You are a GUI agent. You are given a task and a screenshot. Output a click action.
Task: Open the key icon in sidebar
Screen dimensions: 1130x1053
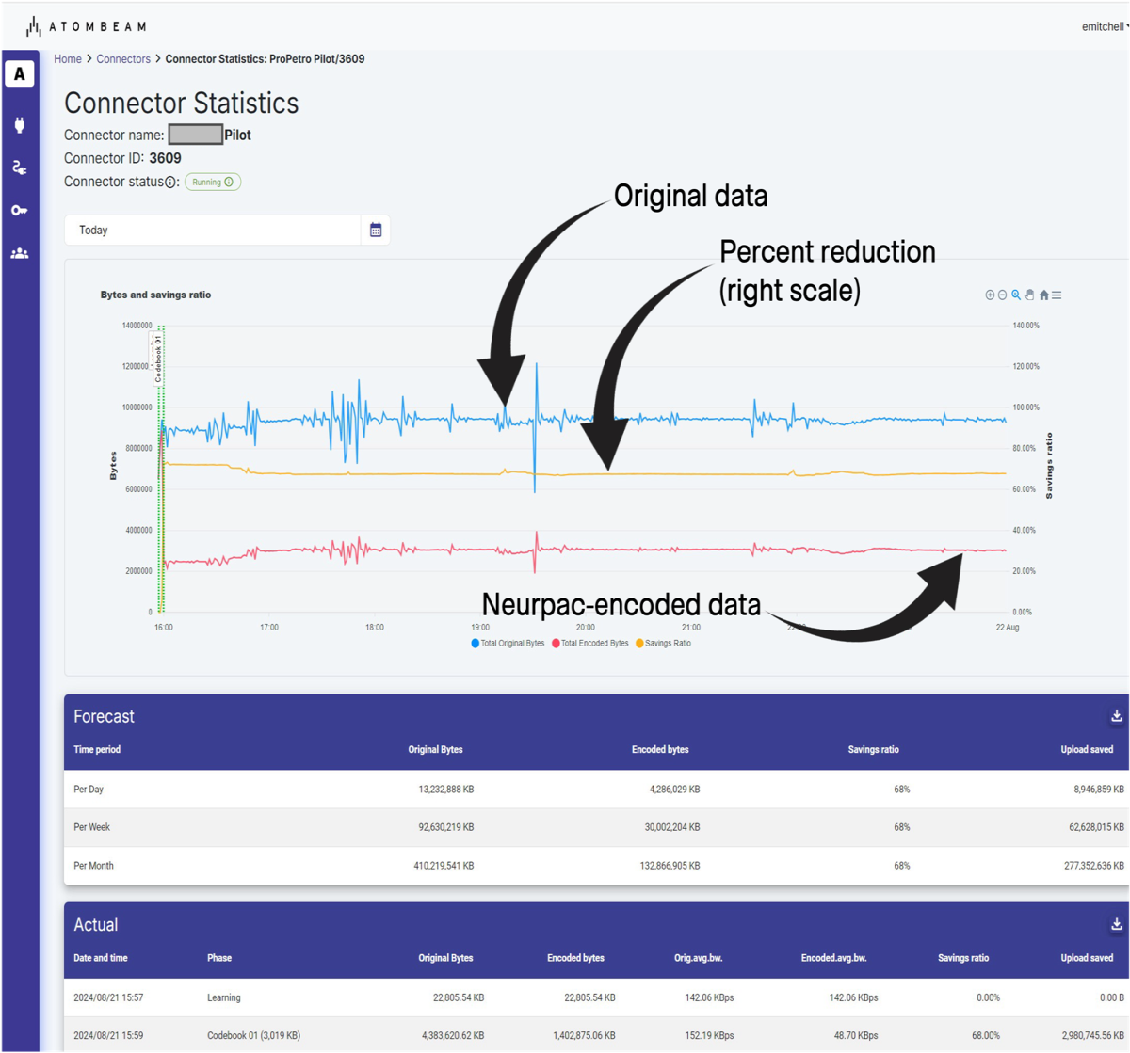[20, 211]
